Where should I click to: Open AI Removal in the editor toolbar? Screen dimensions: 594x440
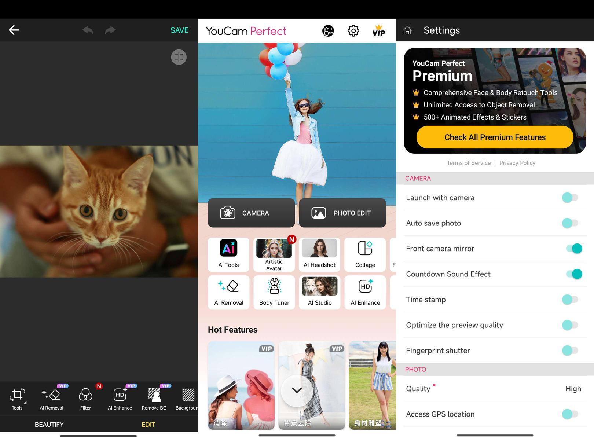click(52, 399)
